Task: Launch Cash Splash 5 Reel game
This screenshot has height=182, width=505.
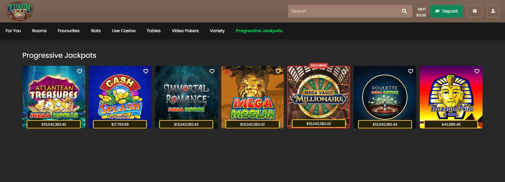Action: (x=120, y=97)
